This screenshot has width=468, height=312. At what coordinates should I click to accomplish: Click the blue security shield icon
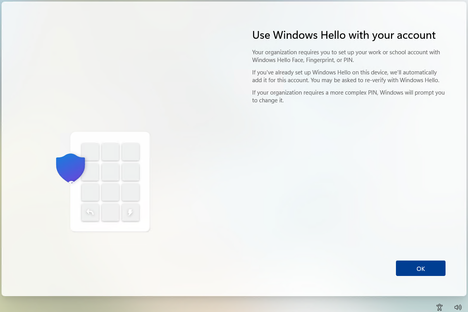pyautogui.click(x=70, y=167)
